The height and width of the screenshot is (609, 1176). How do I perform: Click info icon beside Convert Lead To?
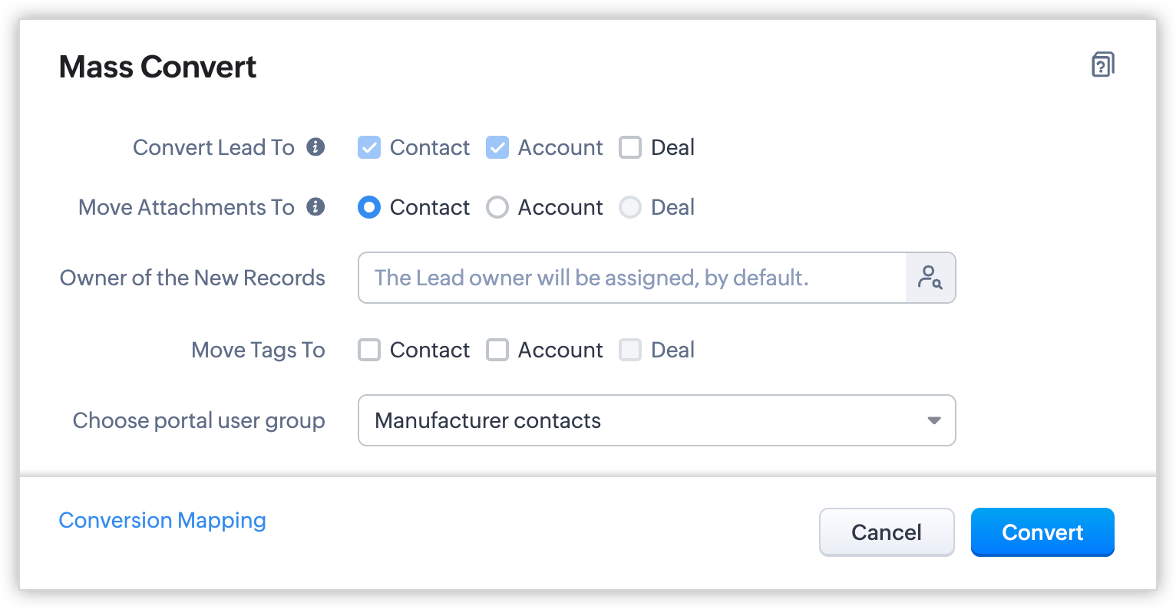(x=315, y=146)
